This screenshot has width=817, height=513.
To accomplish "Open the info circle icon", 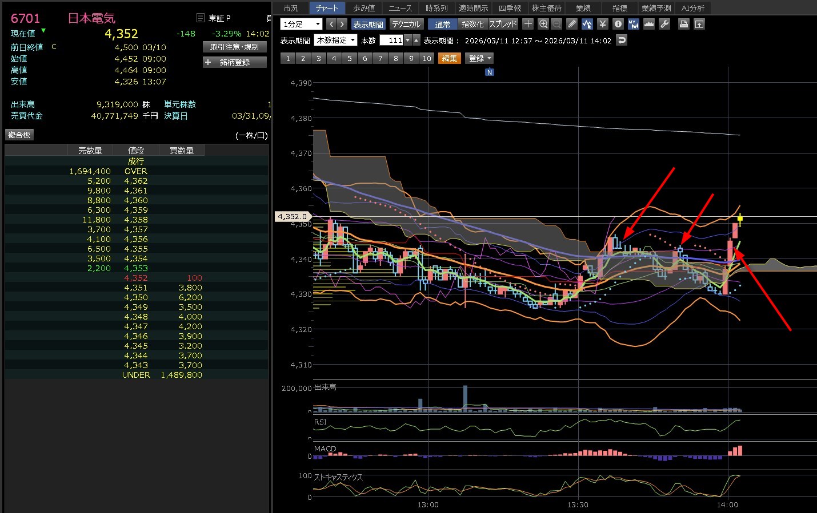I will pyautogui.click(x=618, y=24).
